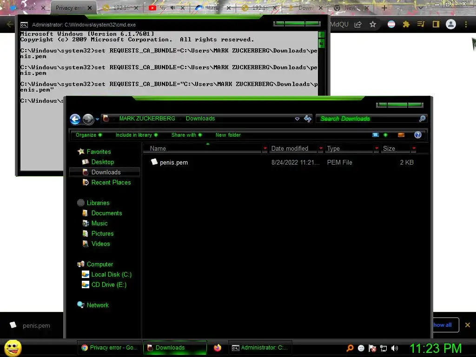This screenshot has width=476, height=357.
Task: Change the view with the views icon
Action: point(376,135)
